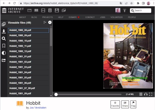Switch to thumbnail grid view
This screenshot has width=155, height=110.
[x=141, y=94]
